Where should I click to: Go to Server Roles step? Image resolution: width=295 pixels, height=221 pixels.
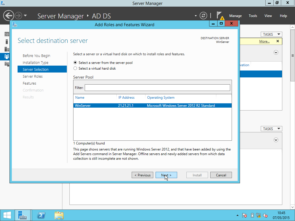point(33,76)
